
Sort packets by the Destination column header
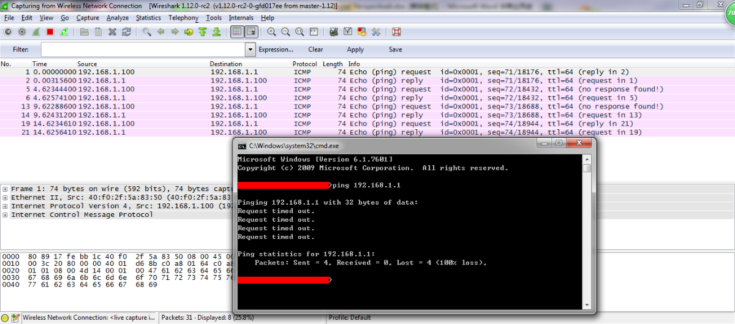pyautogui.click(x=226, y=64)
